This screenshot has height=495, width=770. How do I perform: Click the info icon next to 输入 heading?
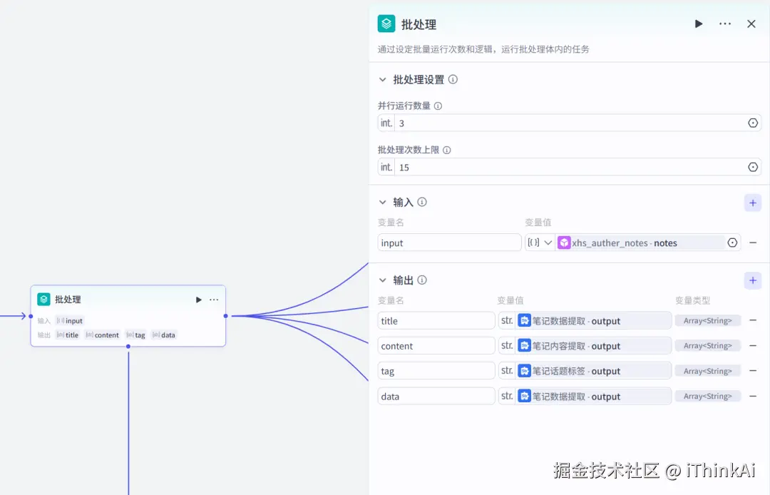pyautogui.click(x=423, y=202)
